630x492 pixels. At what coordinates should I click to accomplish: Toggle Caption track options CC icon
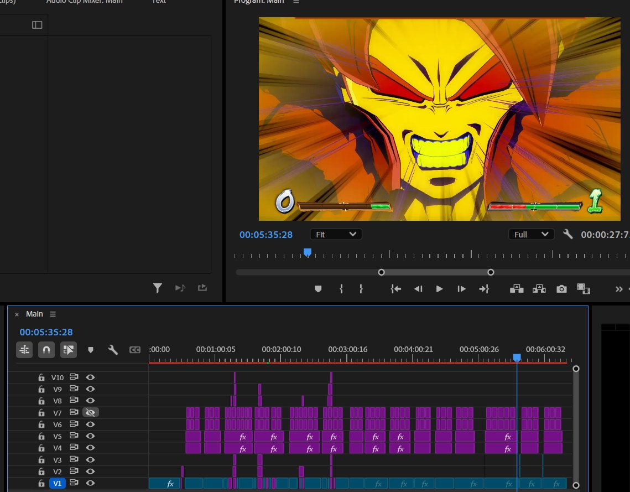135,350
